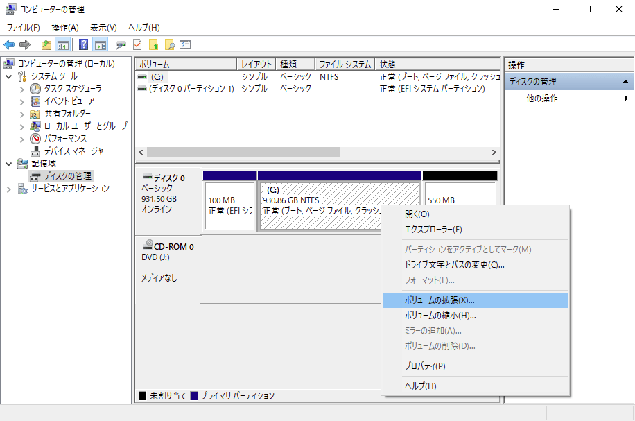Click the disk with magnifier toolbar icon
Viewport: 635px width, 421px height.
pyautogui.click(x=121, y=44)
